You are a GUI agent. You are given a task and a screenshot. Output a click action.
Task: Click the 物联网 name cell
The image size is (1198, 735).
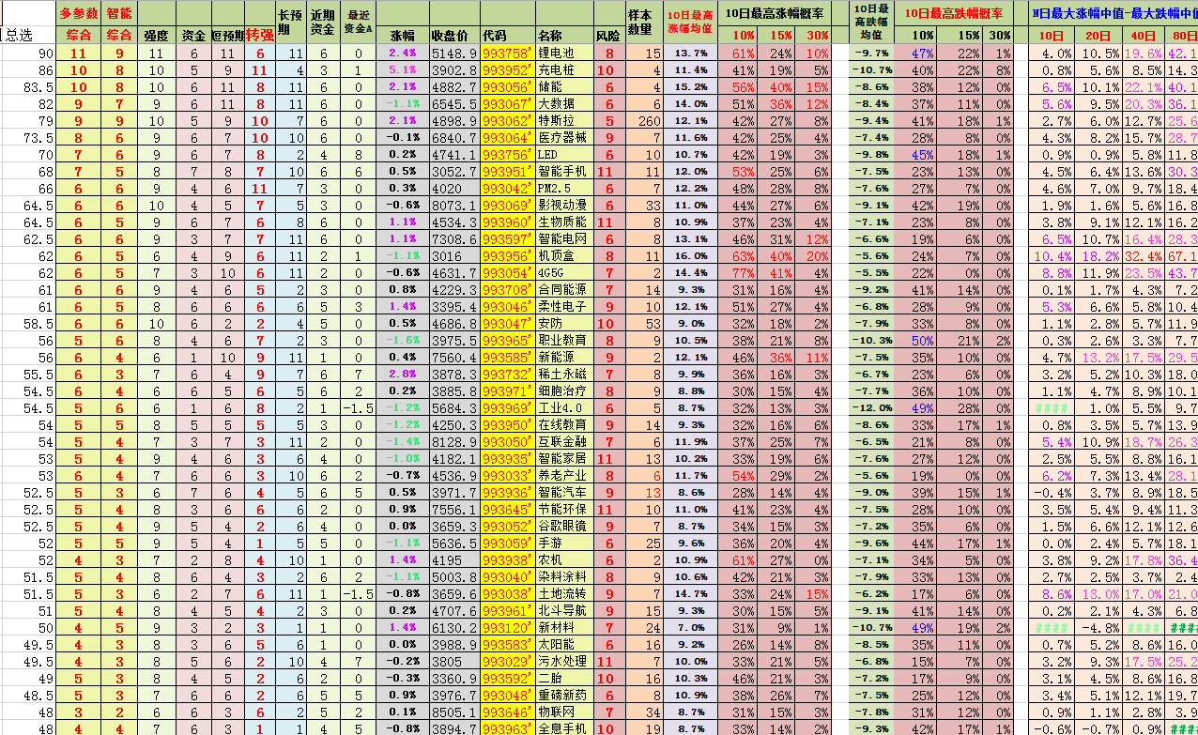pos(565,712)
